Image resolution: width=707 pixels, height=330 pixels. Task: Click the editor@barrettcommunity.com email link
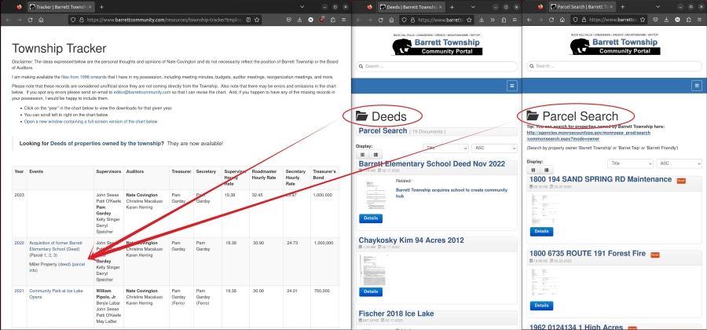click(142, 92)
